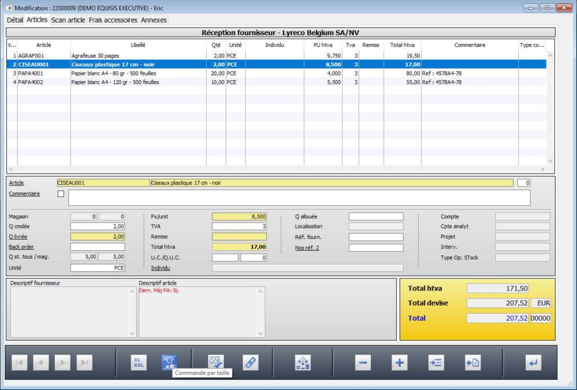Click the EUR currency field
Screen dimensions: 577x390
coord(541,303)
